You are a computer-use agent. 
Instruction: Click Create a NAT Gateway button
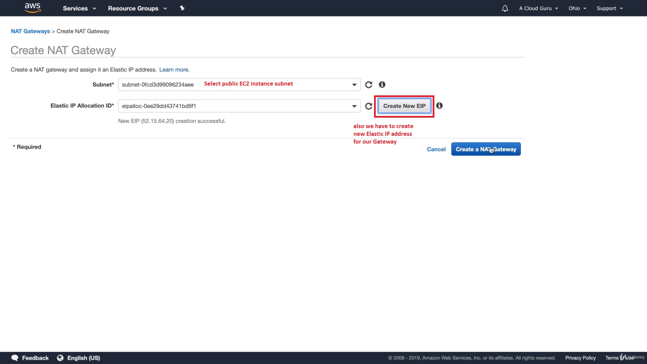486,149
